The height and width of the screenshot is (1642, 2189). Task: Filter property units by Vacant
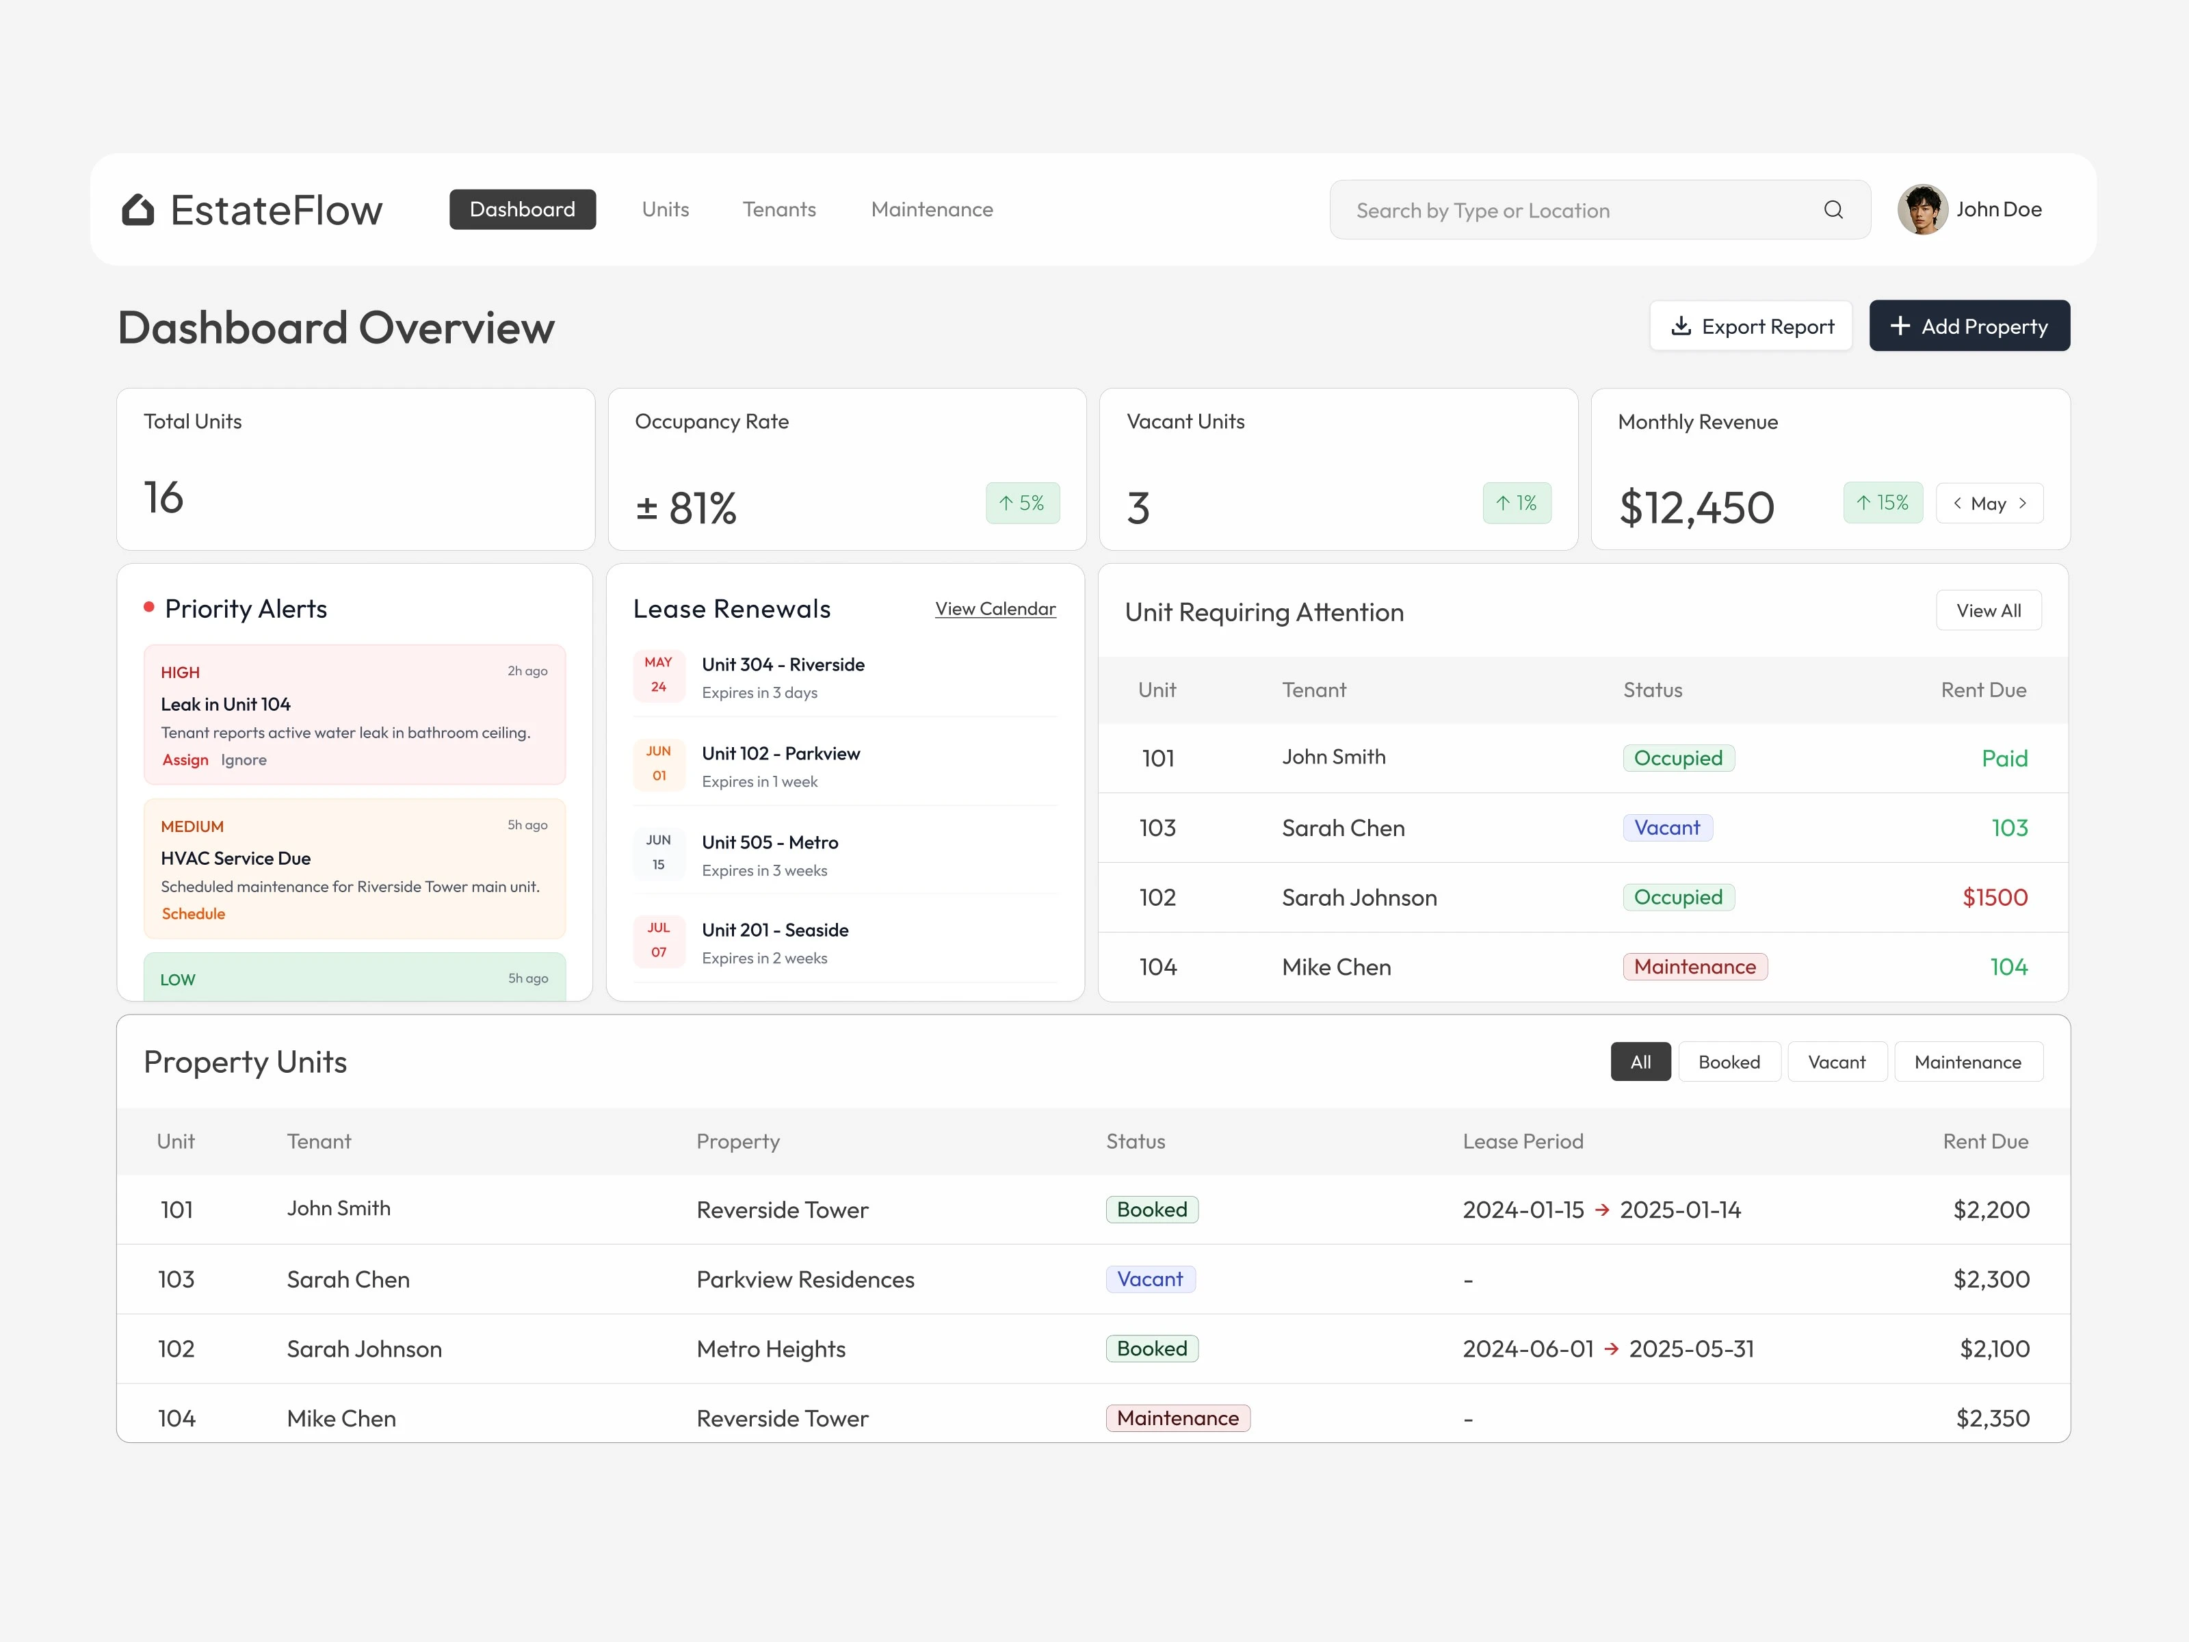(1836, 1062)
